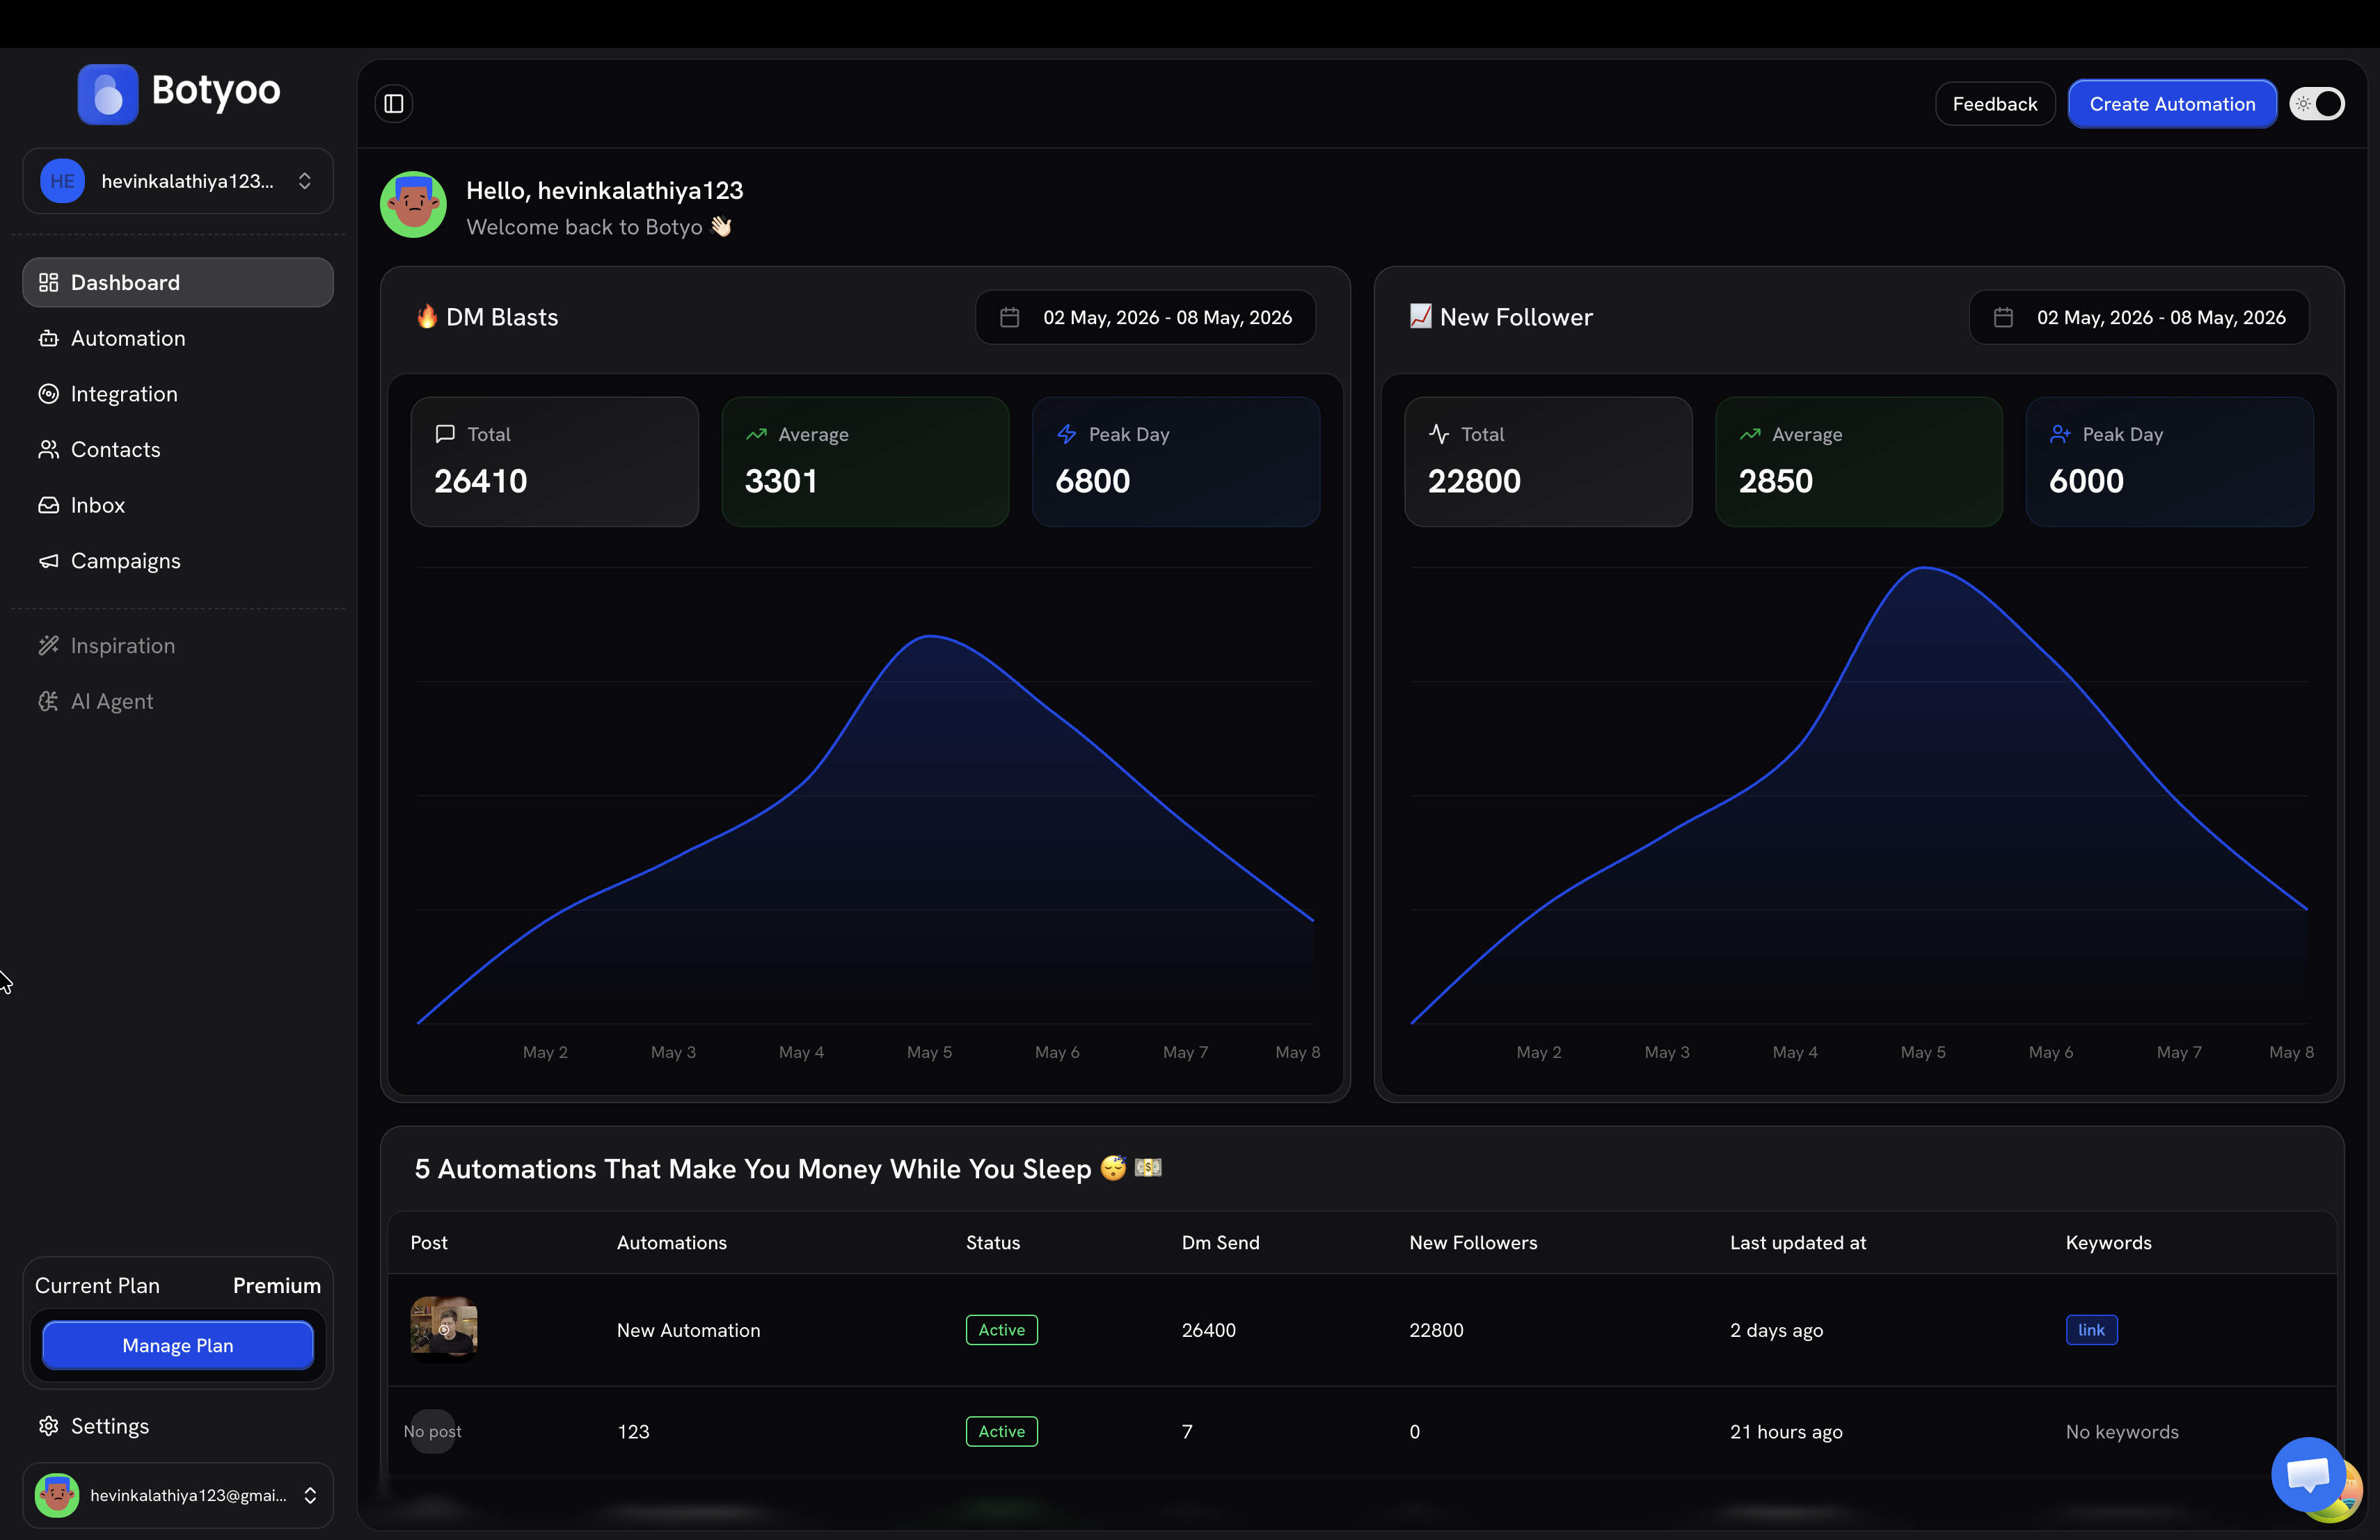This screenshot has width=2380, height=1540.
Task: Open the Botyoo logo home link
Action: point(179,93)
